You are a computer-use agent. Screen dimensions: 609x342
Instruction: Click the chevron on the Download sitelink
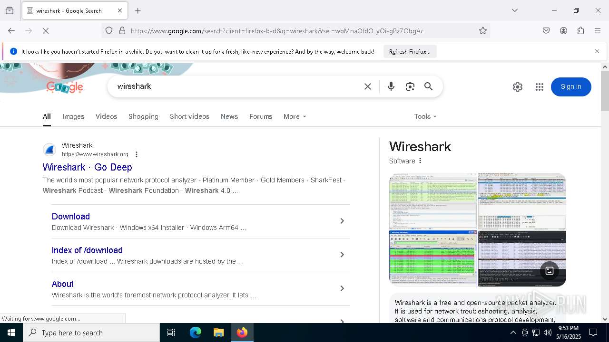342,221
